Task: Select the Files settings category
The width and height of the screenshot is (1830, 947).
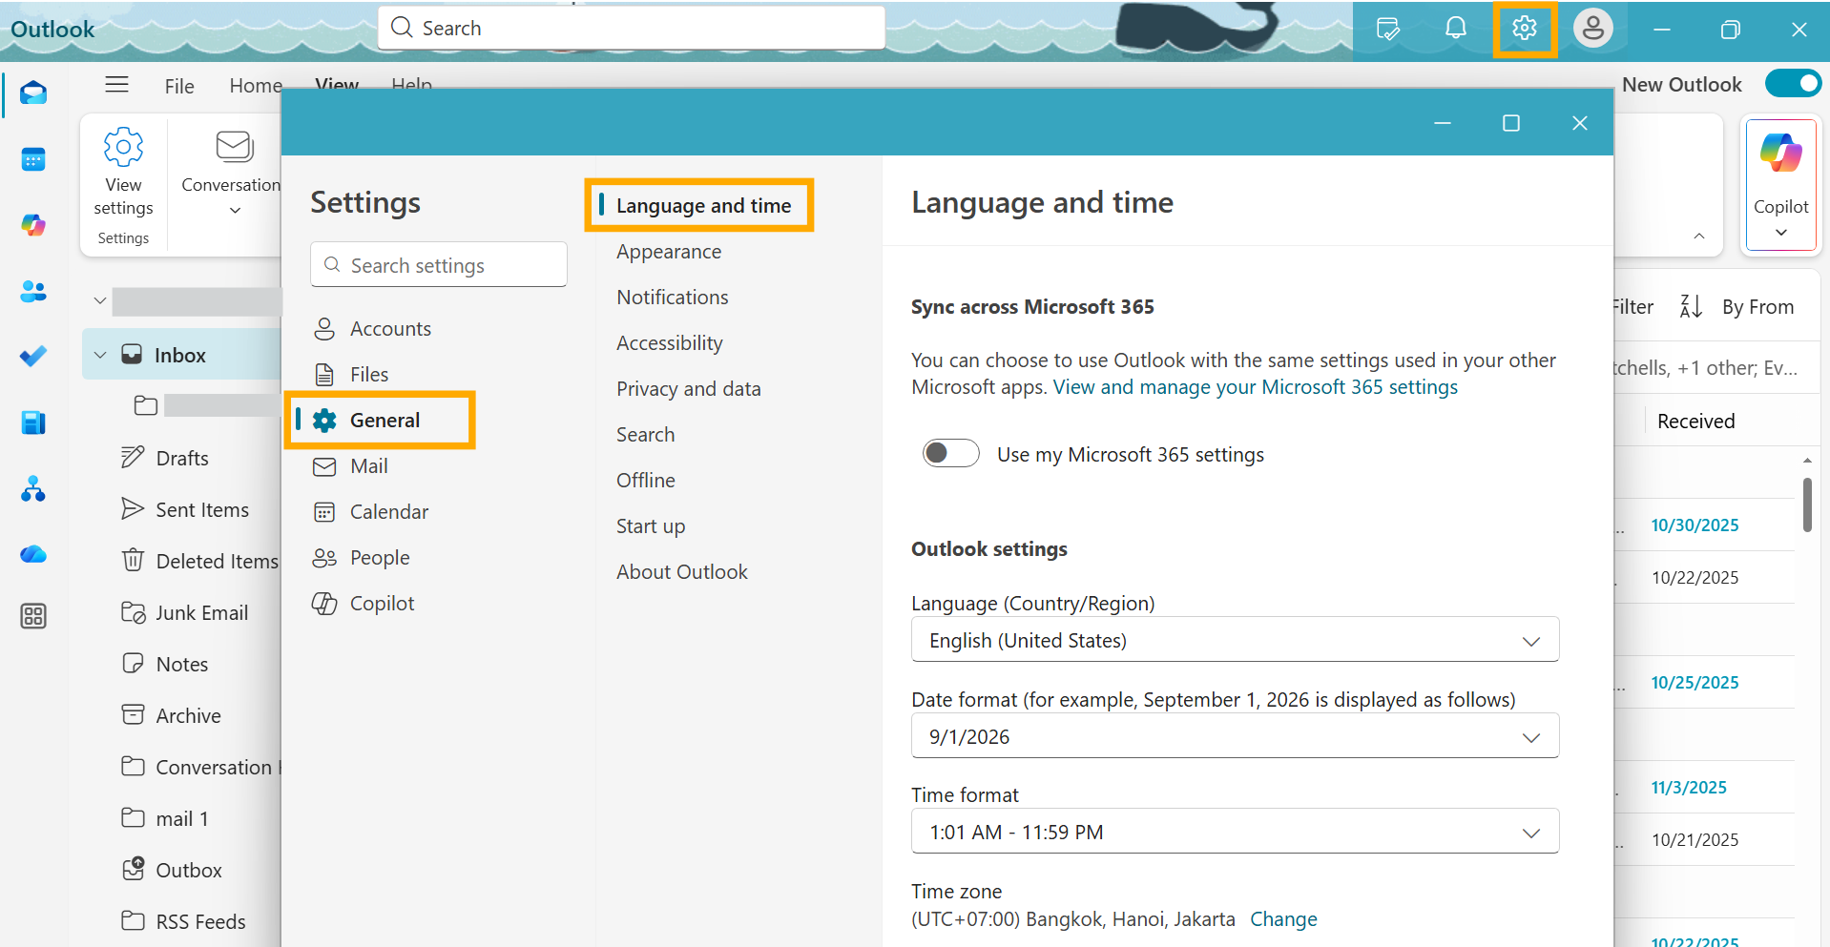Action: click(369, 374)
